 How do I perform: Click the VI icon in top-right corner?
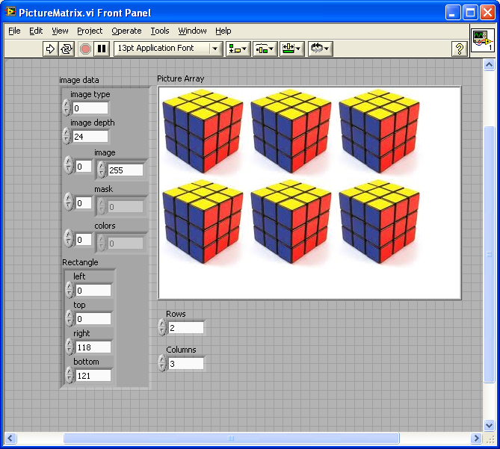pos(482,40)
